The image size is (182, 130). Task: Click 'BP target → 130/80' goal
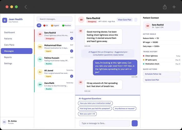pyautogui.click(x=150, y=42)
